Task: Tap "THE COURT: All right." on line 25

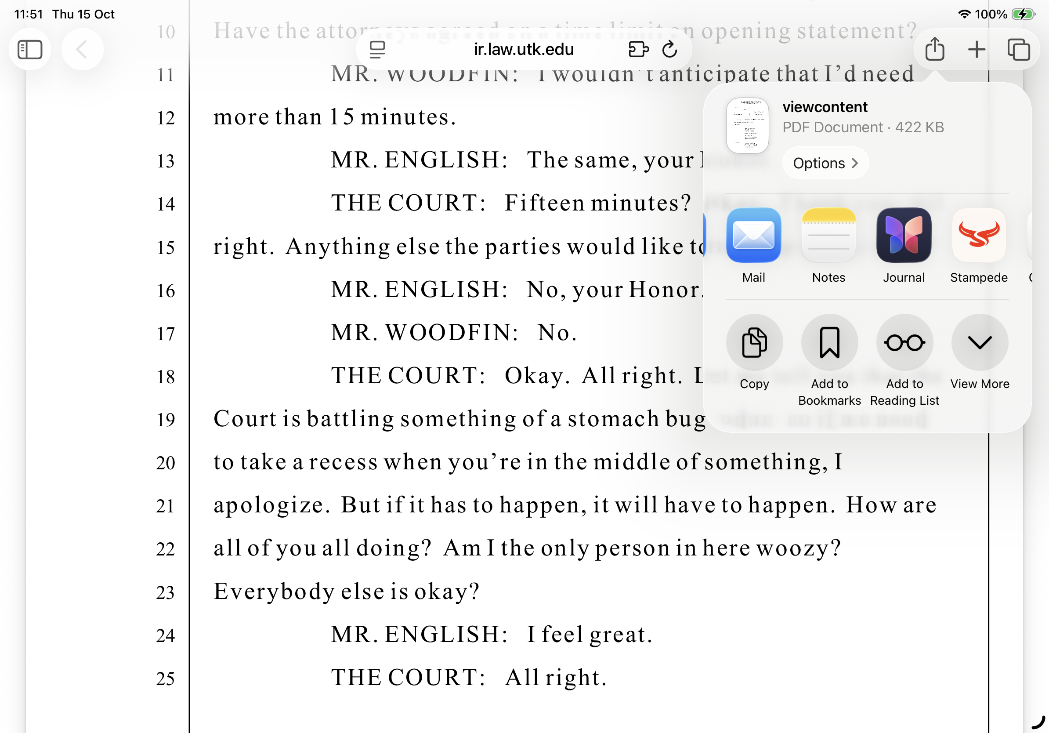Action: click(x=469, y=677)
